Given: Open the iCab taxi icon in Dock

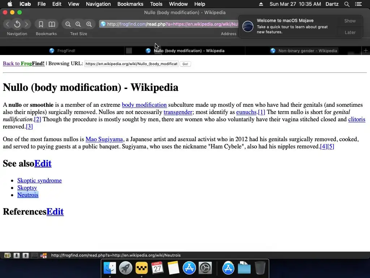Looking at the screenshot, I should [142, 268].
